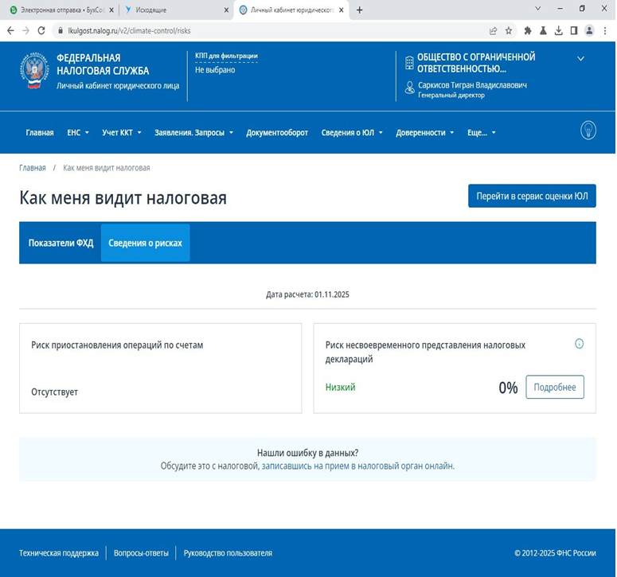Bookmark this page with the star icon

(508, 30)
